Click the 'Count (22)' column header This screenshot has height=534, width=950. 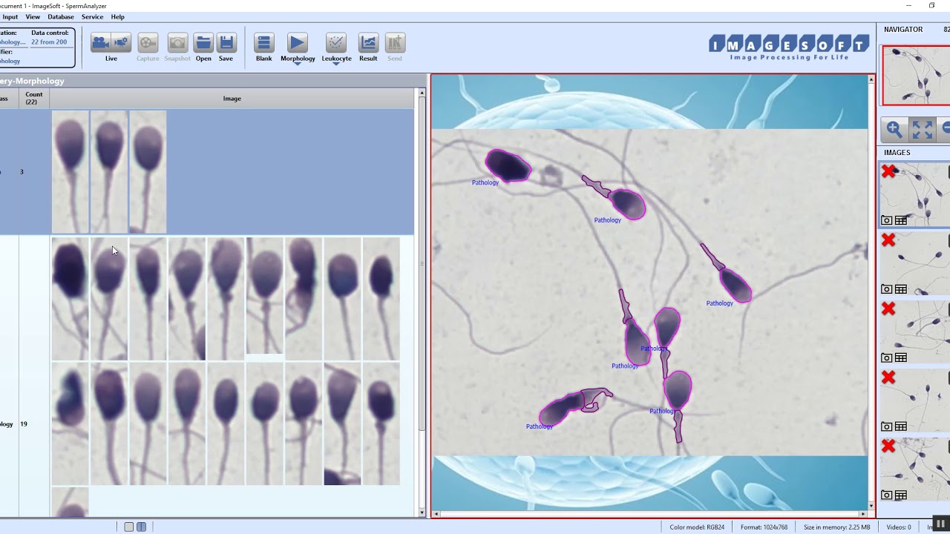34,98
